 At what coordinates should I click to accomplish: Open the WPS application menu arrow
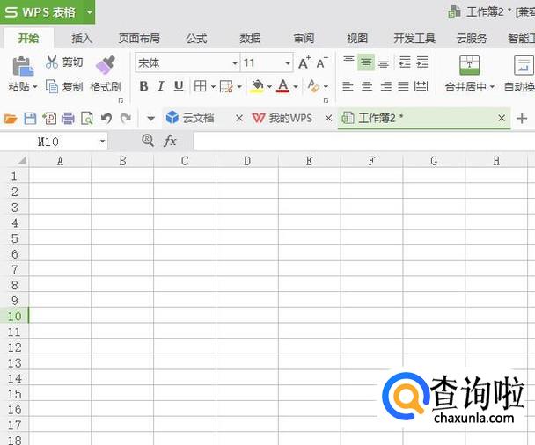[90, 12]
